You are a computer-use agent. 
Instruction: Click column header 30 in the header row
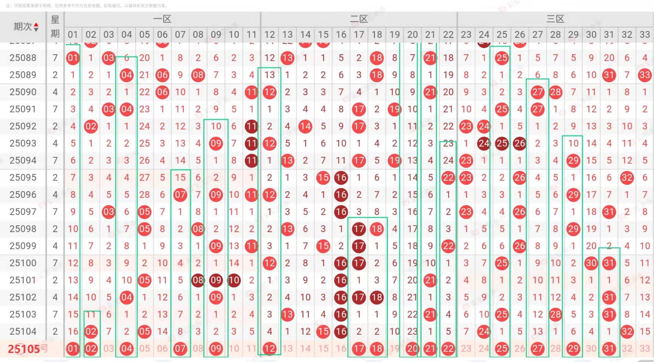pos(591,34)
